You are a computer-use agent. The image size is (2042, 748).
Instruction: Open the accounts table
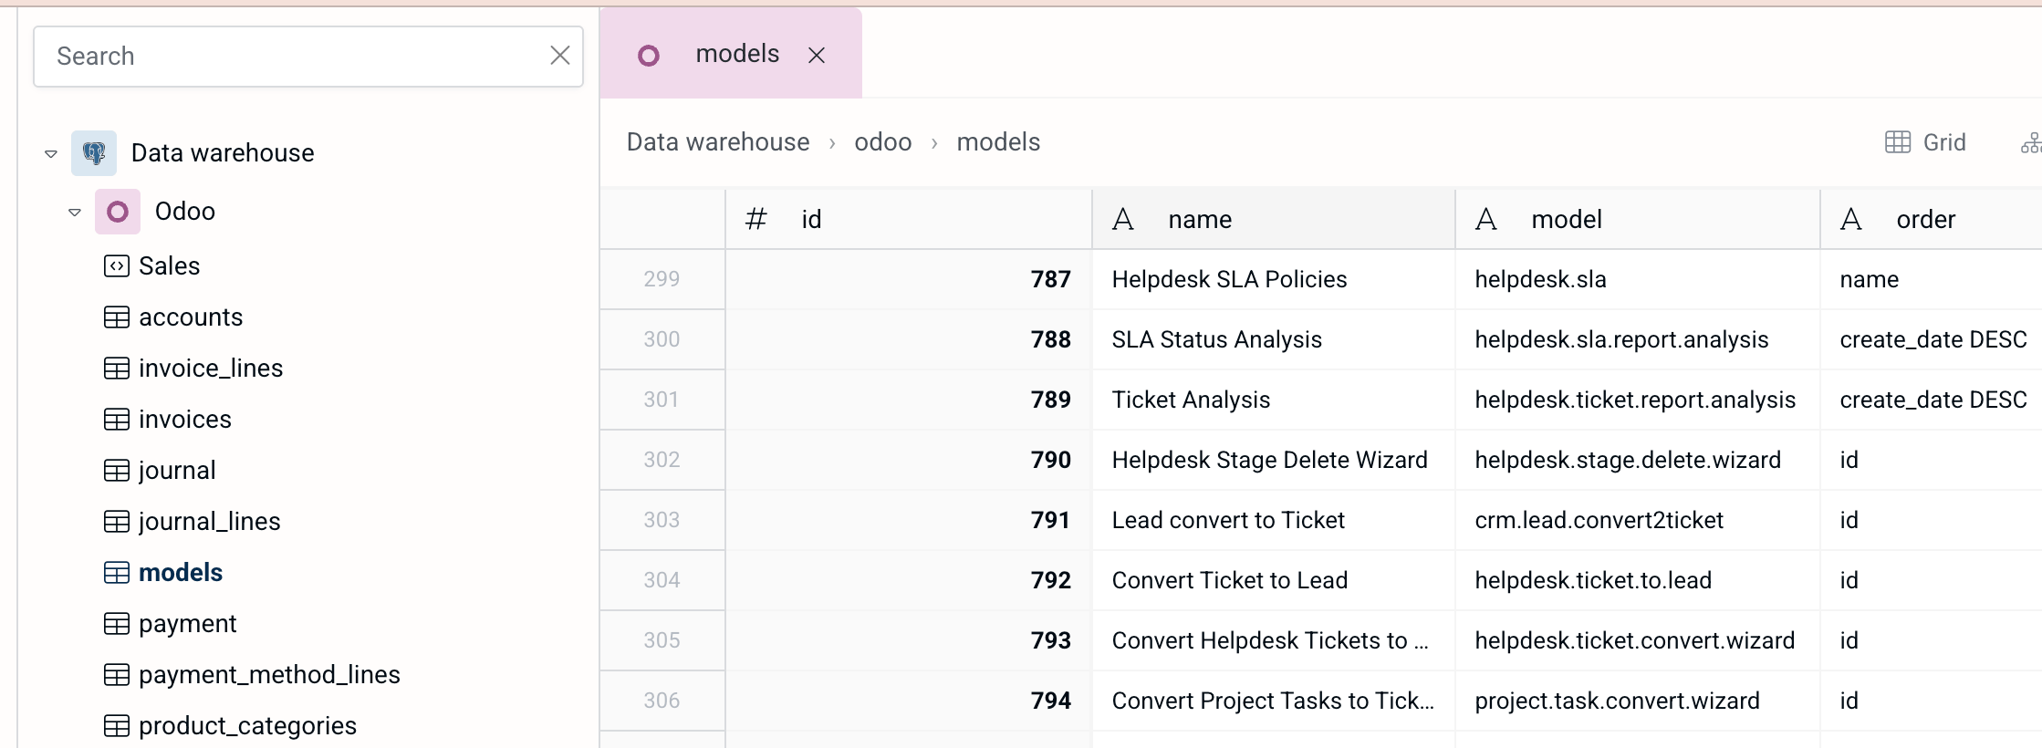point(191,317)
